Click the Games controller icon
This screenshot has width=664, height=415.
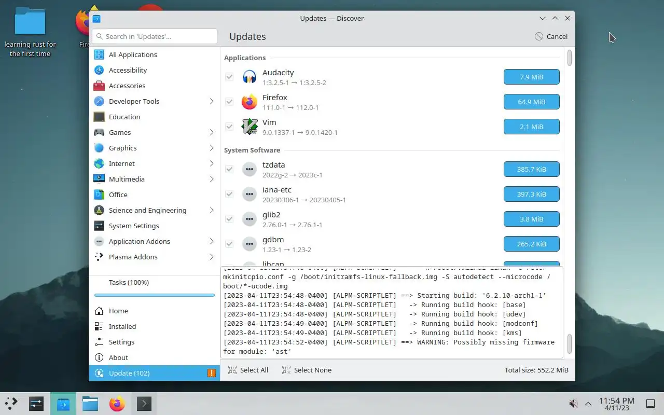pyautogui.click(x=99, y=132)
